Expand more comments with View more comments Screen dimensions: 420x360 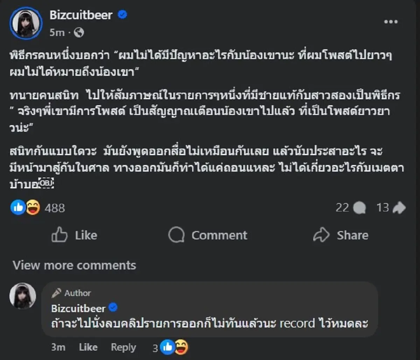[74, 265]
